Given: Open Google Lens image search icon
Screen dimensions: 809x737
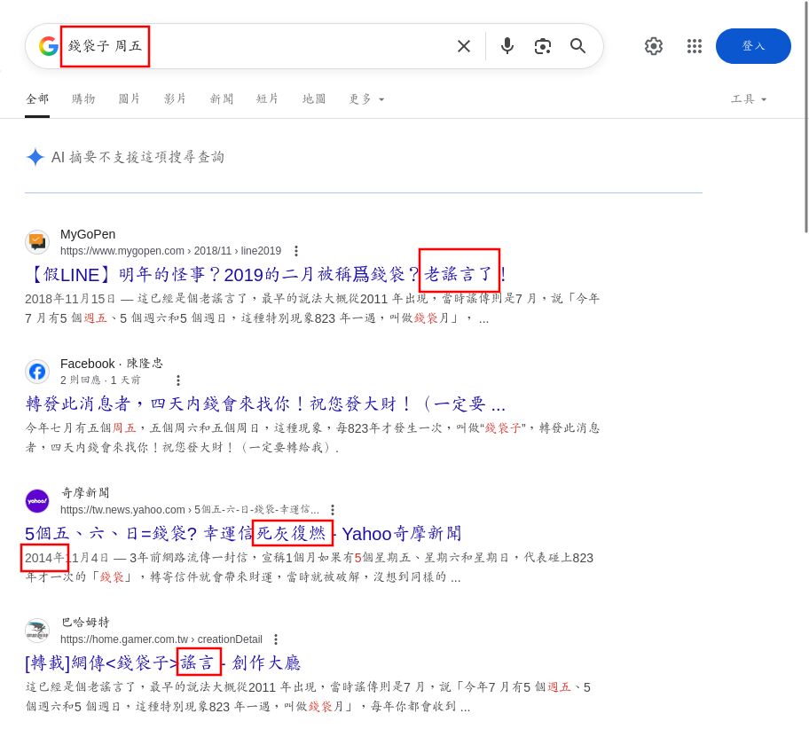Looking at the screenshot, I should [542, 46].
